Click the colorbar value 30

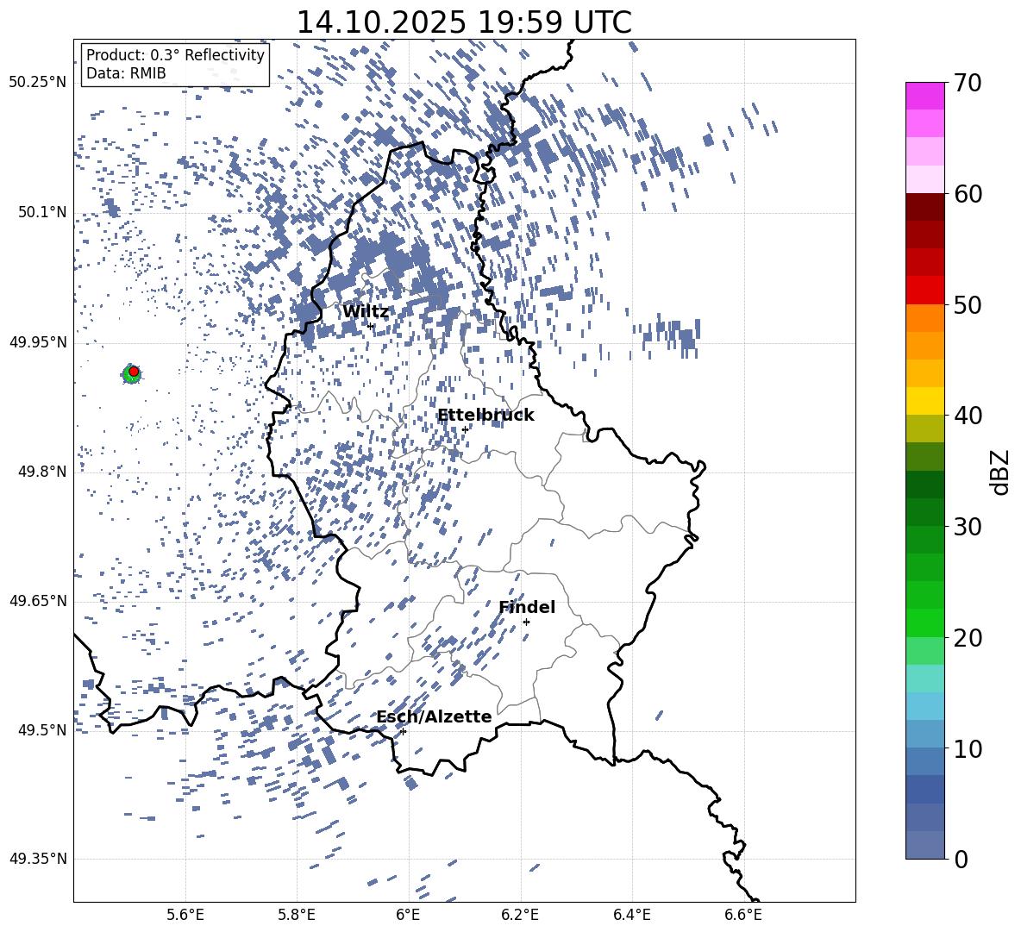(968, 526)
